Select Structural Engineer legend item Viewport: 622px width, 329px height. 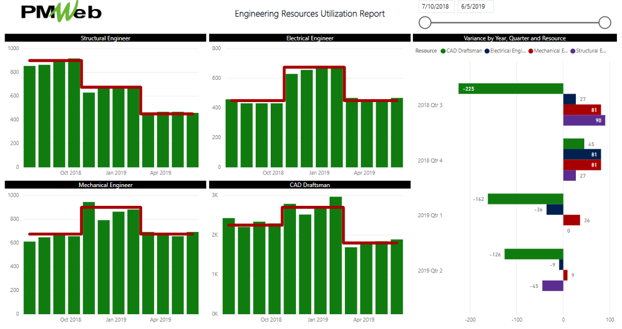click(x=588, y=51)
